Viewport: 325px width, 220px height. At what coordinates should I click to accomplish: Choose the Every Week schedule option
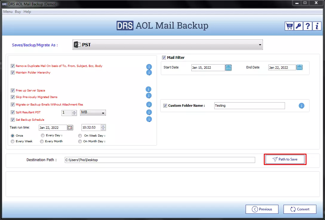[13, 141]
